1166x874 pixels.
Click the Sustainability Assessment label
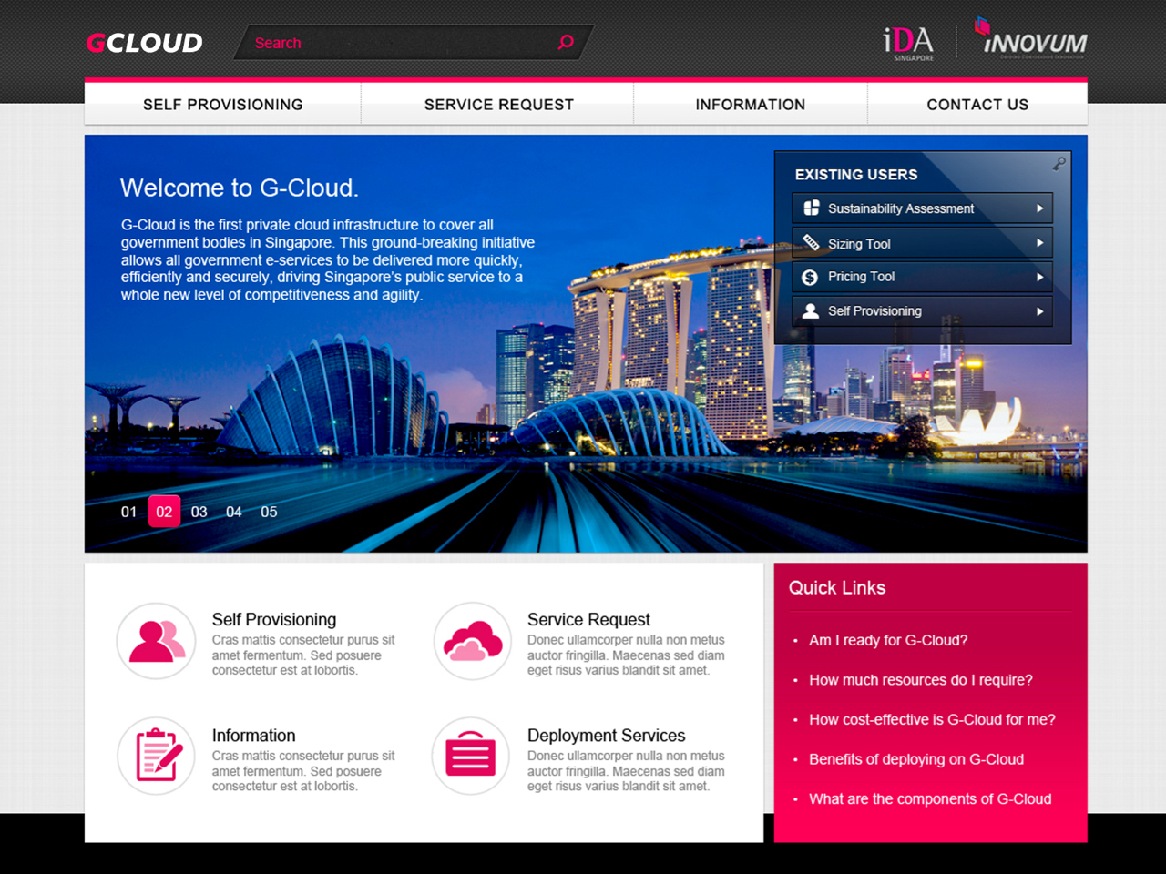coord(901,208)
